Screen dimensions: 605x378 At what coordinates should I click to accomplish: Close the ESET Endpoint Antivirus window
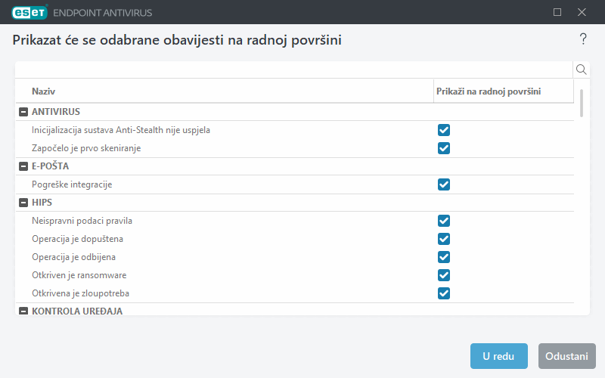point(582,12)
